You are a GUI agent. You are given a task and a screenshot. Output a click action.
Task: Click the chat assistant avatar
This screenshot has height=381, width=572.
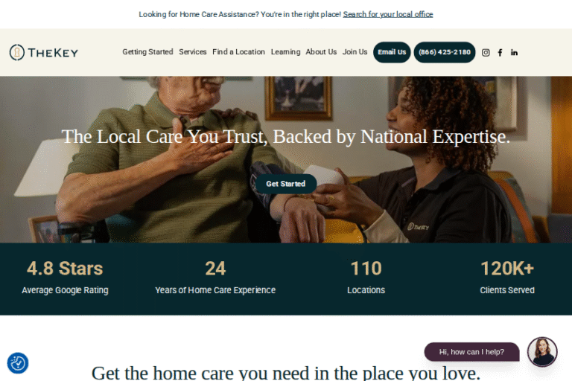click(542, 351)
